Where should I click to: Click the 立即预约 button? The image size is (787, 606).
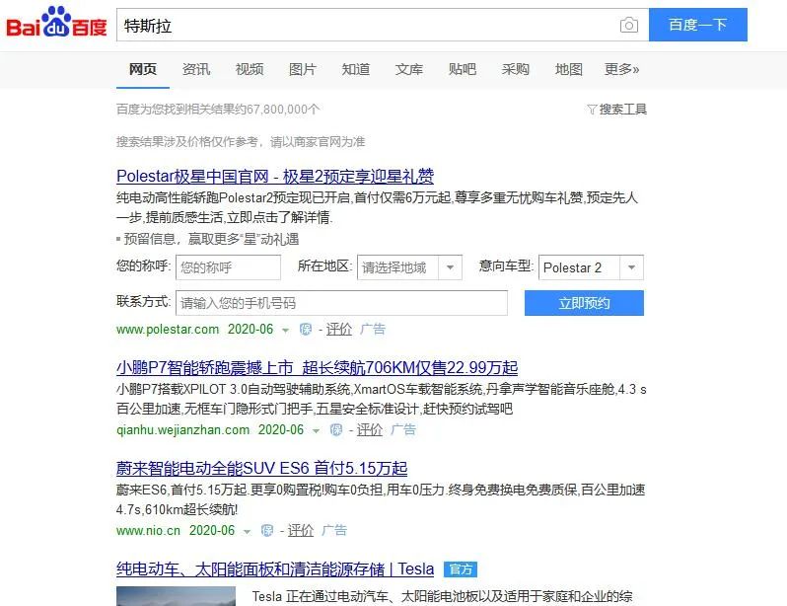pyautogui.click(x=584, y=303)
